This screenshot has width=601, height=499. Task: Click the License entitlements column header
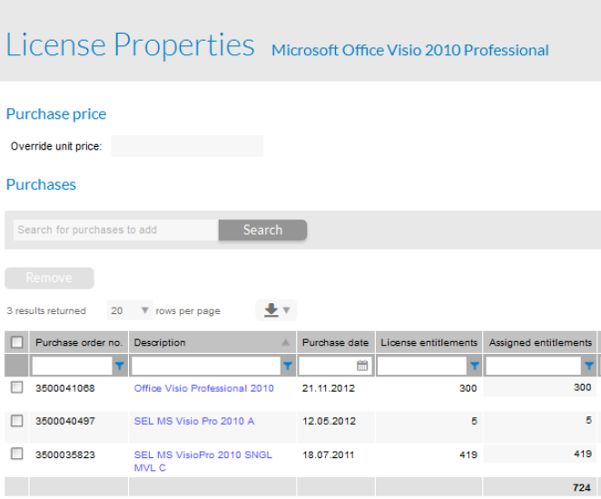[429, 342]
